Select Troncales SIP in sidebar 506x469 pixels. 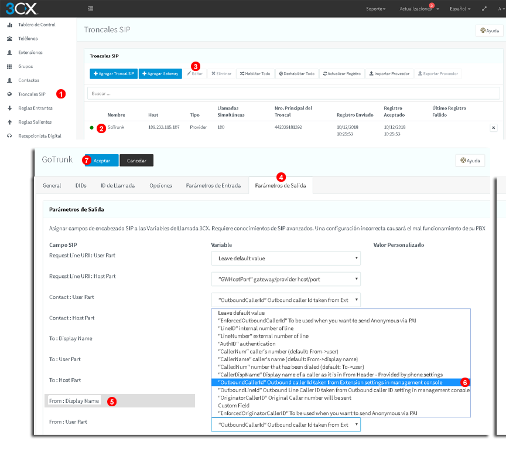pos(32,94)
